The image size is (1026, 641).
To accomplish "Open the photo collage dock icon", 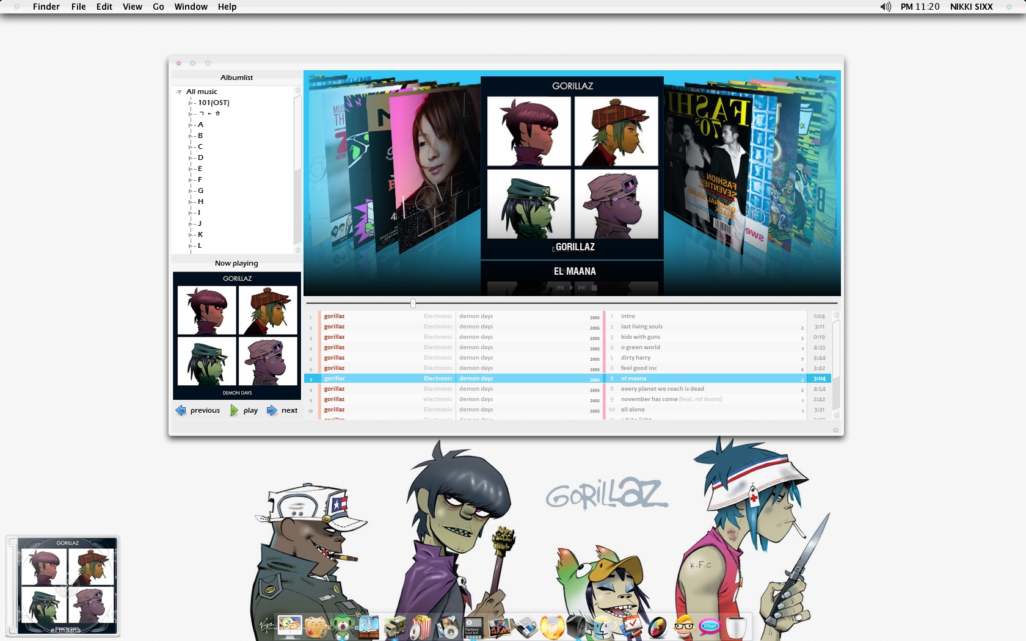I will (x=500, y=627).
